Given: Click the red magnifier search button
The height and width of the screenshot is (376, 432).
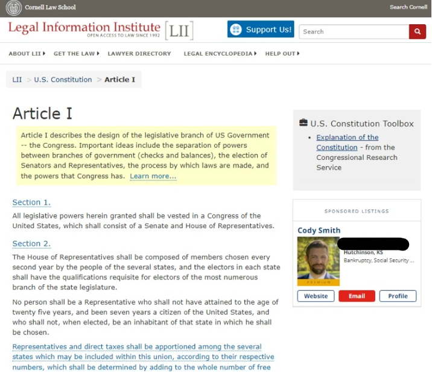Looking at the screenshot, I should click(417, 32).
